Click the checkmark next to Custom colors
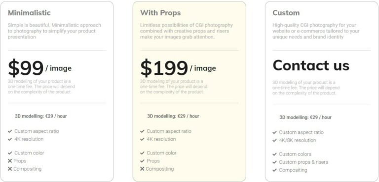This screenshot has width=379, height=182. [274, 154]
